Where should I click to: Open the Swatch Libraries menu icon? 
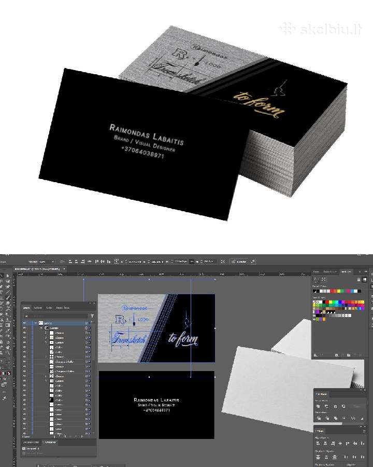click(315, 355)
